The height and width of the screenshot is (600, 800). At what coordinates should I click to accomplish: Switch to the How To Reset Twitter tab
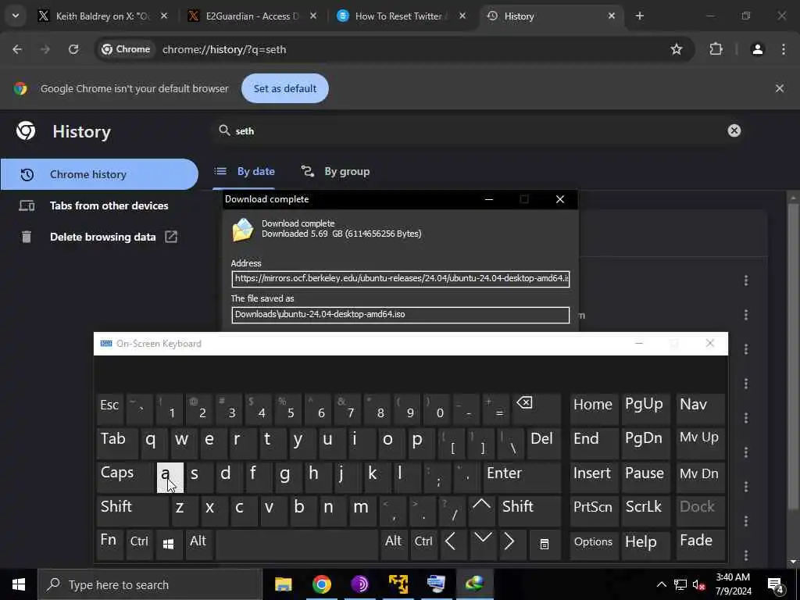coord(401,16)
